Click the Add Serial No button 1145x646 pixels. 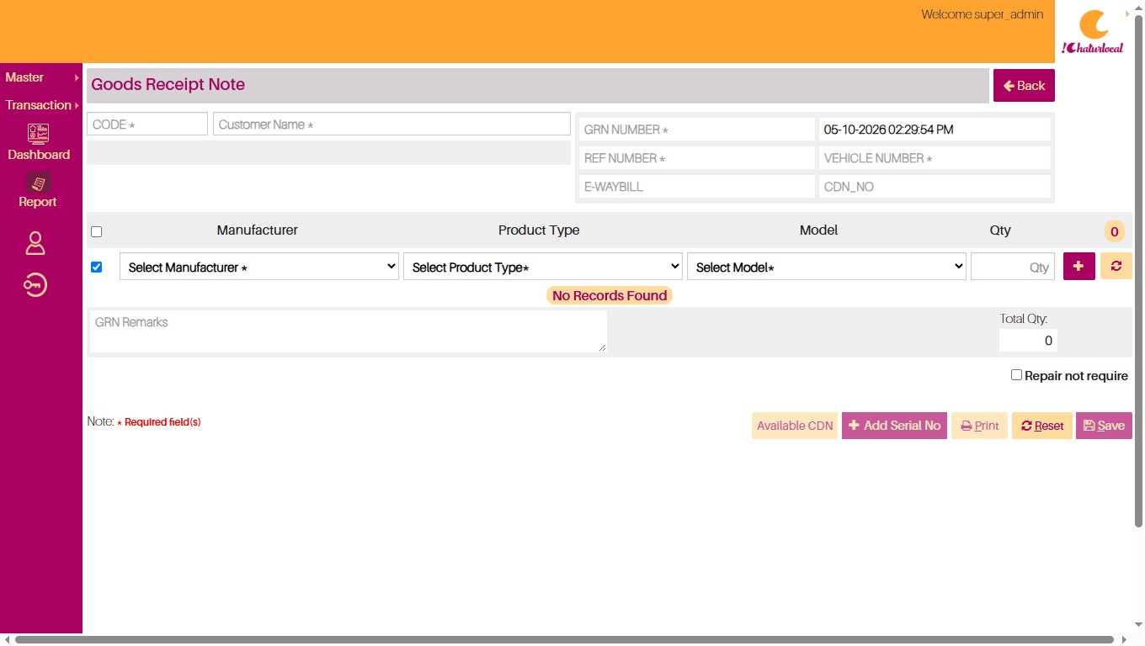[x=894, y=426]
